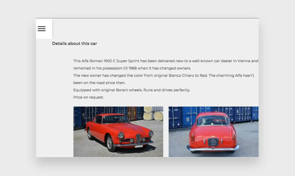Click the 'Borani wheels' text
This screenshot has width=295, height=176.
[129, 90]
